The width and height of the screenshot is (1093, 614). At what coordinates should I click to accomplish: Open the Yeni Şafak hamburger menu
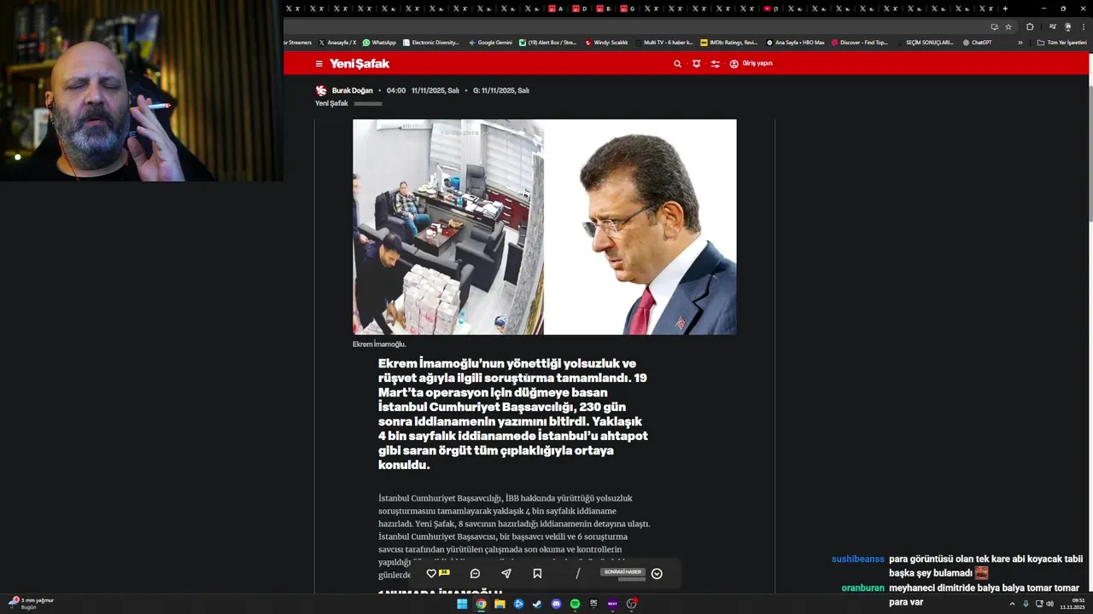(x=319, y=64)
